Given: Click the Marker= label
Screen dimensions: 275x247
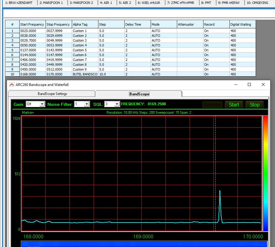Looking at the screenshot, I should [28, 112].
